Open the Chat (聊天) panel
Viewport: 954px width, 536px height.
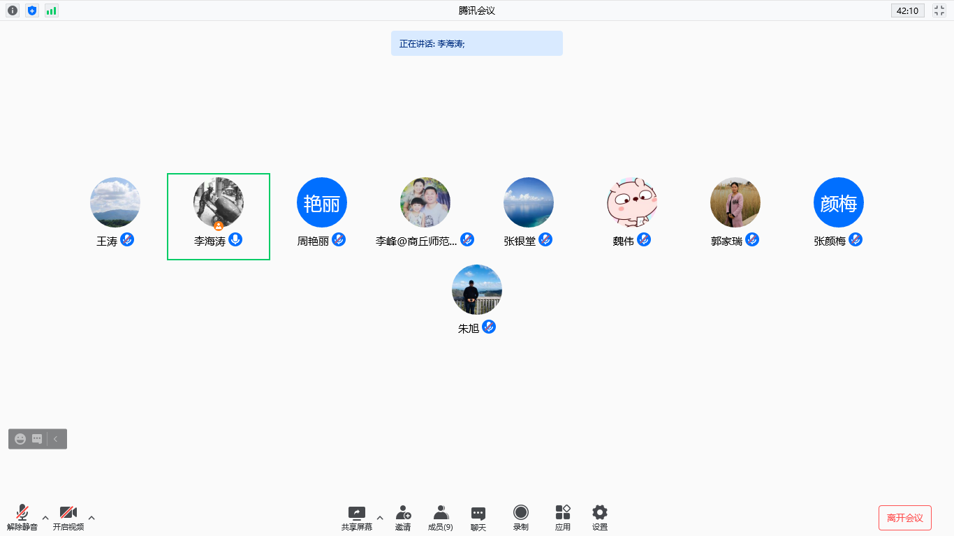point(478,517)
